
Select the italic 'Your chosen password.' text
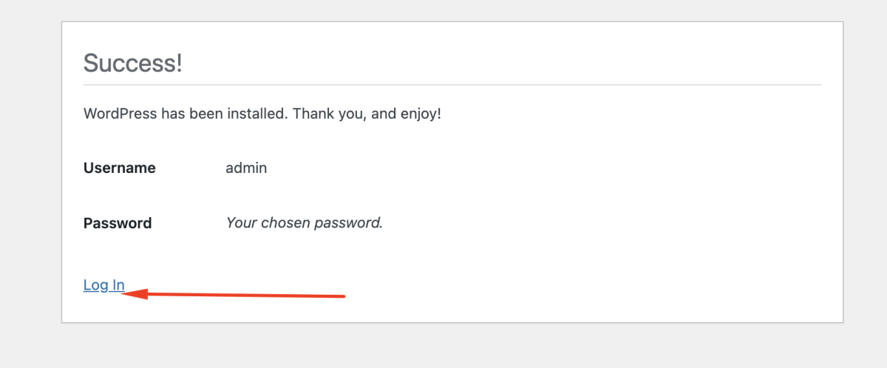[x=304, y=222]
